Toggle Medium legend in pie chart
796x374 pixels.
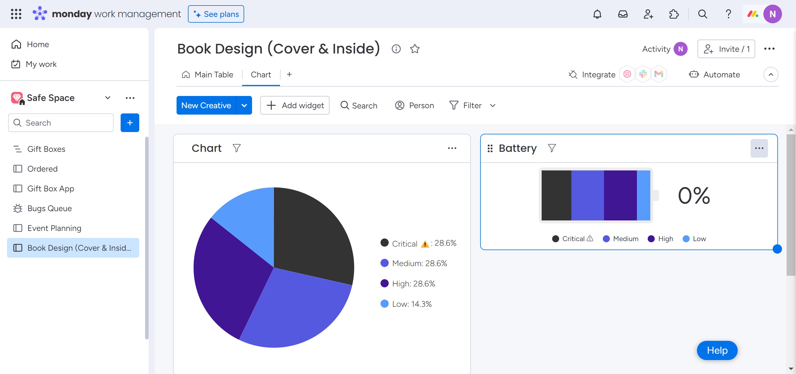pos(413,263)
